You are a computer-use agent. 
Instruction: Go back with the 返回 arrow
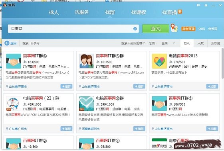tap(10, 43)
